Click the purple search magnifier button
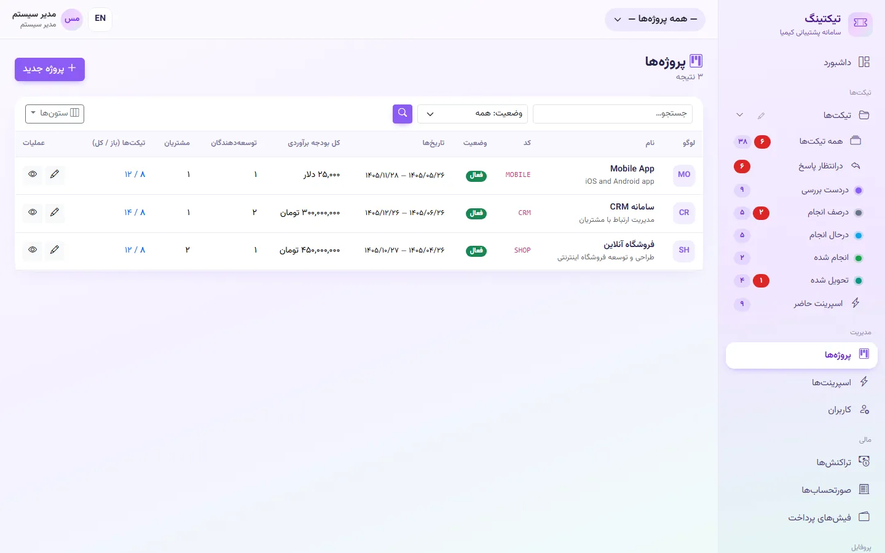Viewport: 885px width, 553px height. coord(403,114)
